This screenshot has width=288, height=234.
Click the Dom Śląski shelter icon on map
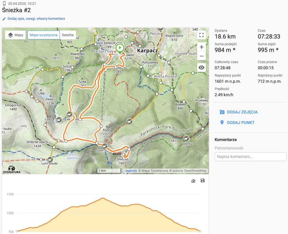(x=105, y=146)
